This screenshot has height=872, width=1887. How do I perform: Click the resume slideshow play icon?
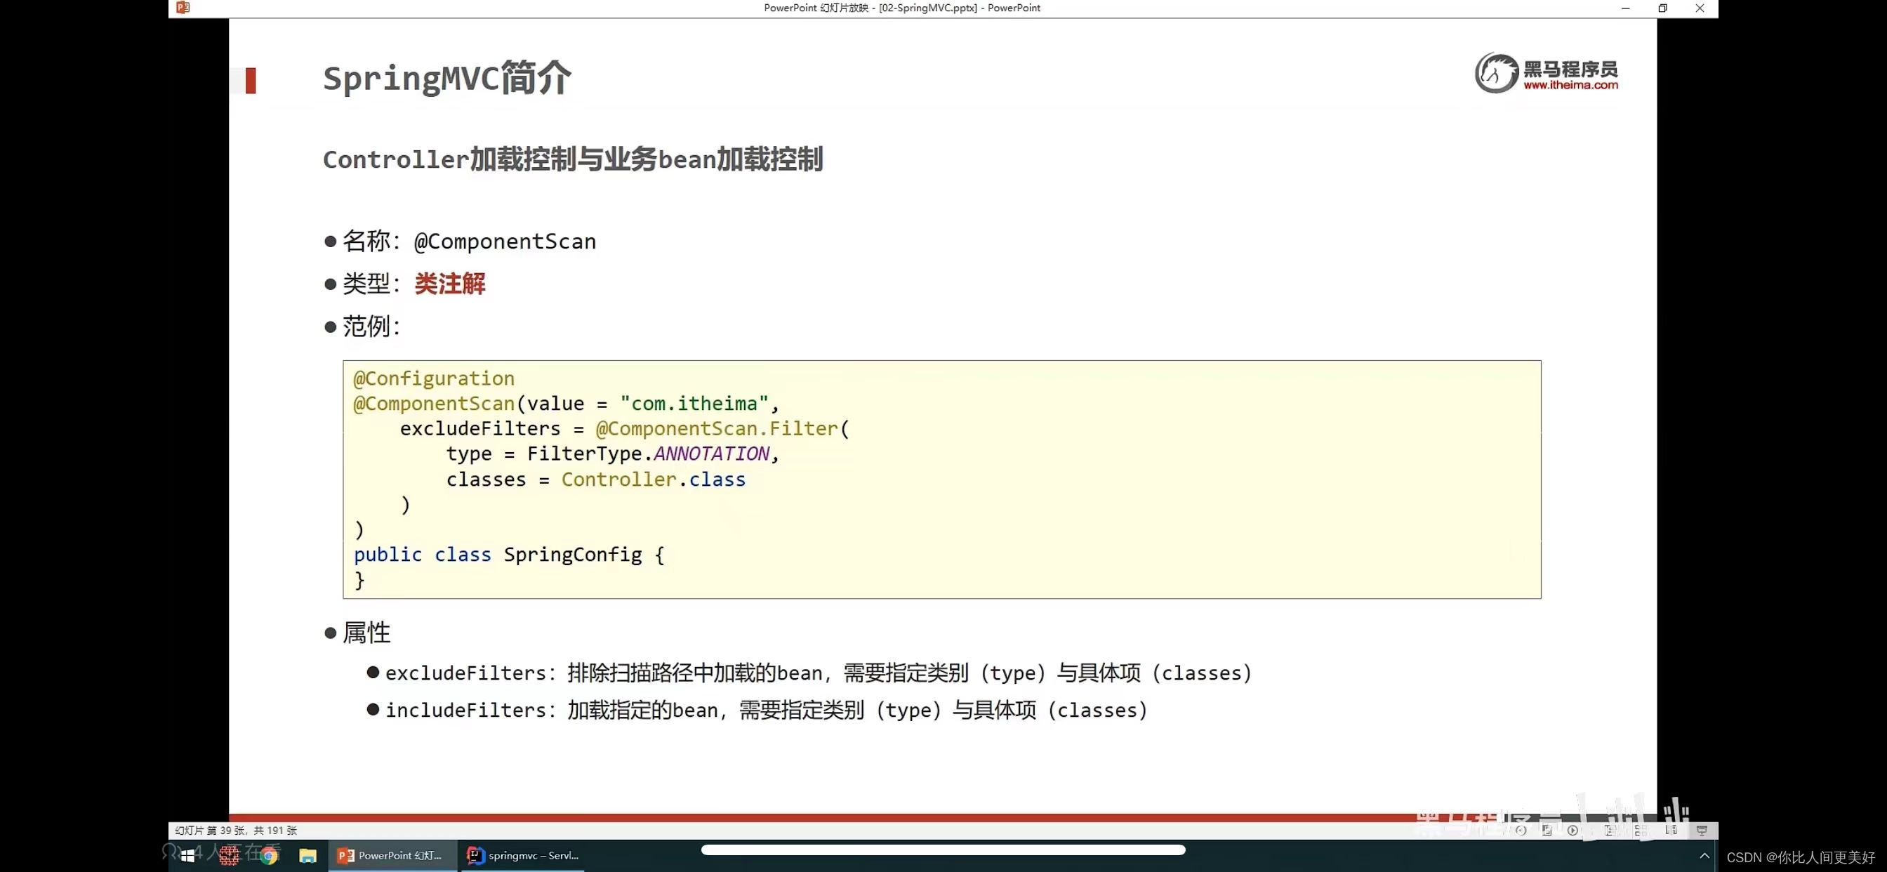(x=1572, y=831)
